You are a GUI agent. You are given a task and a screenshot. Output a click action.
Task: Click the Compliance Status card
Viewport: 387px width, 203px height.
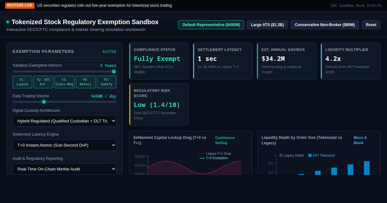coord(159,61)
